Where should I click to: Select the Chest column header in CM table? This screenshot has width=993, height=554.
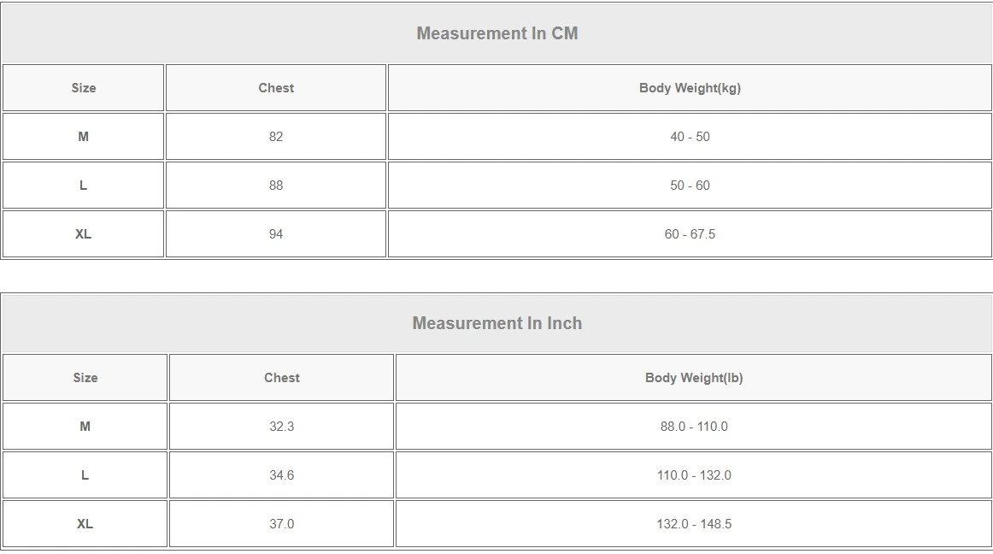[276, 88]
